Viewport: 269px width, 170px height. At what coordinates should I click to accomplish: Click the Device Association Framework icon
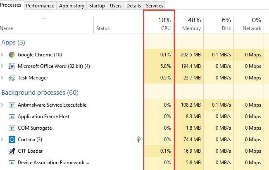pos(12,163)
